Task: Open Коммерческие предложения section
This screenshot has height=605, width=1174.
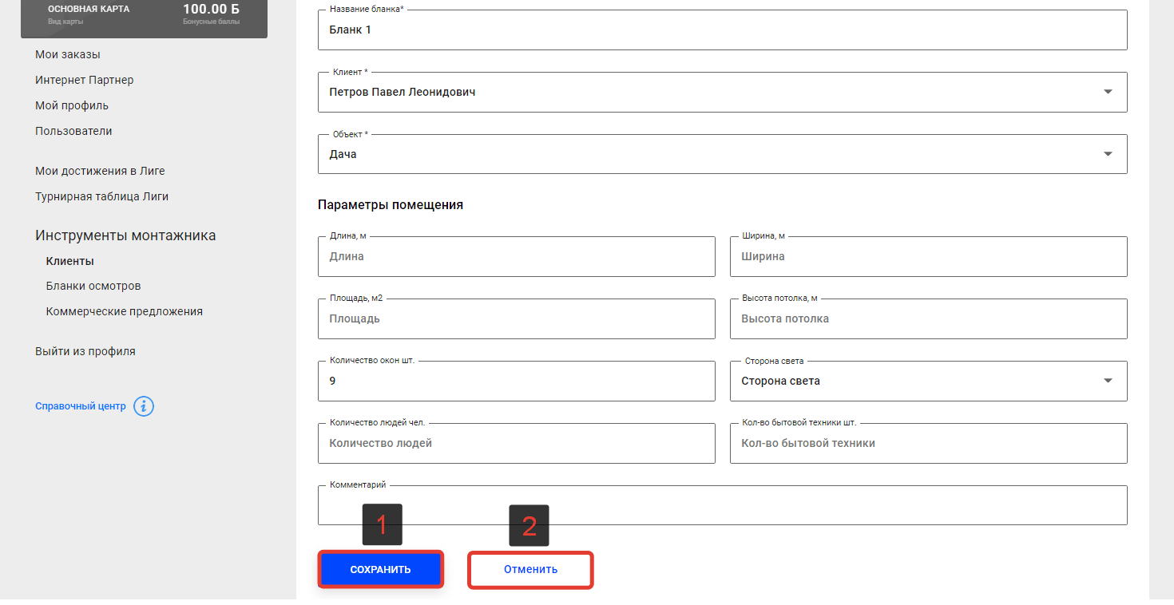Action: coord(125,311)
